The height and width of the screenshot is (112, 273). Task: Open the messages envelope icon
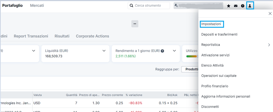coord(236,6)
